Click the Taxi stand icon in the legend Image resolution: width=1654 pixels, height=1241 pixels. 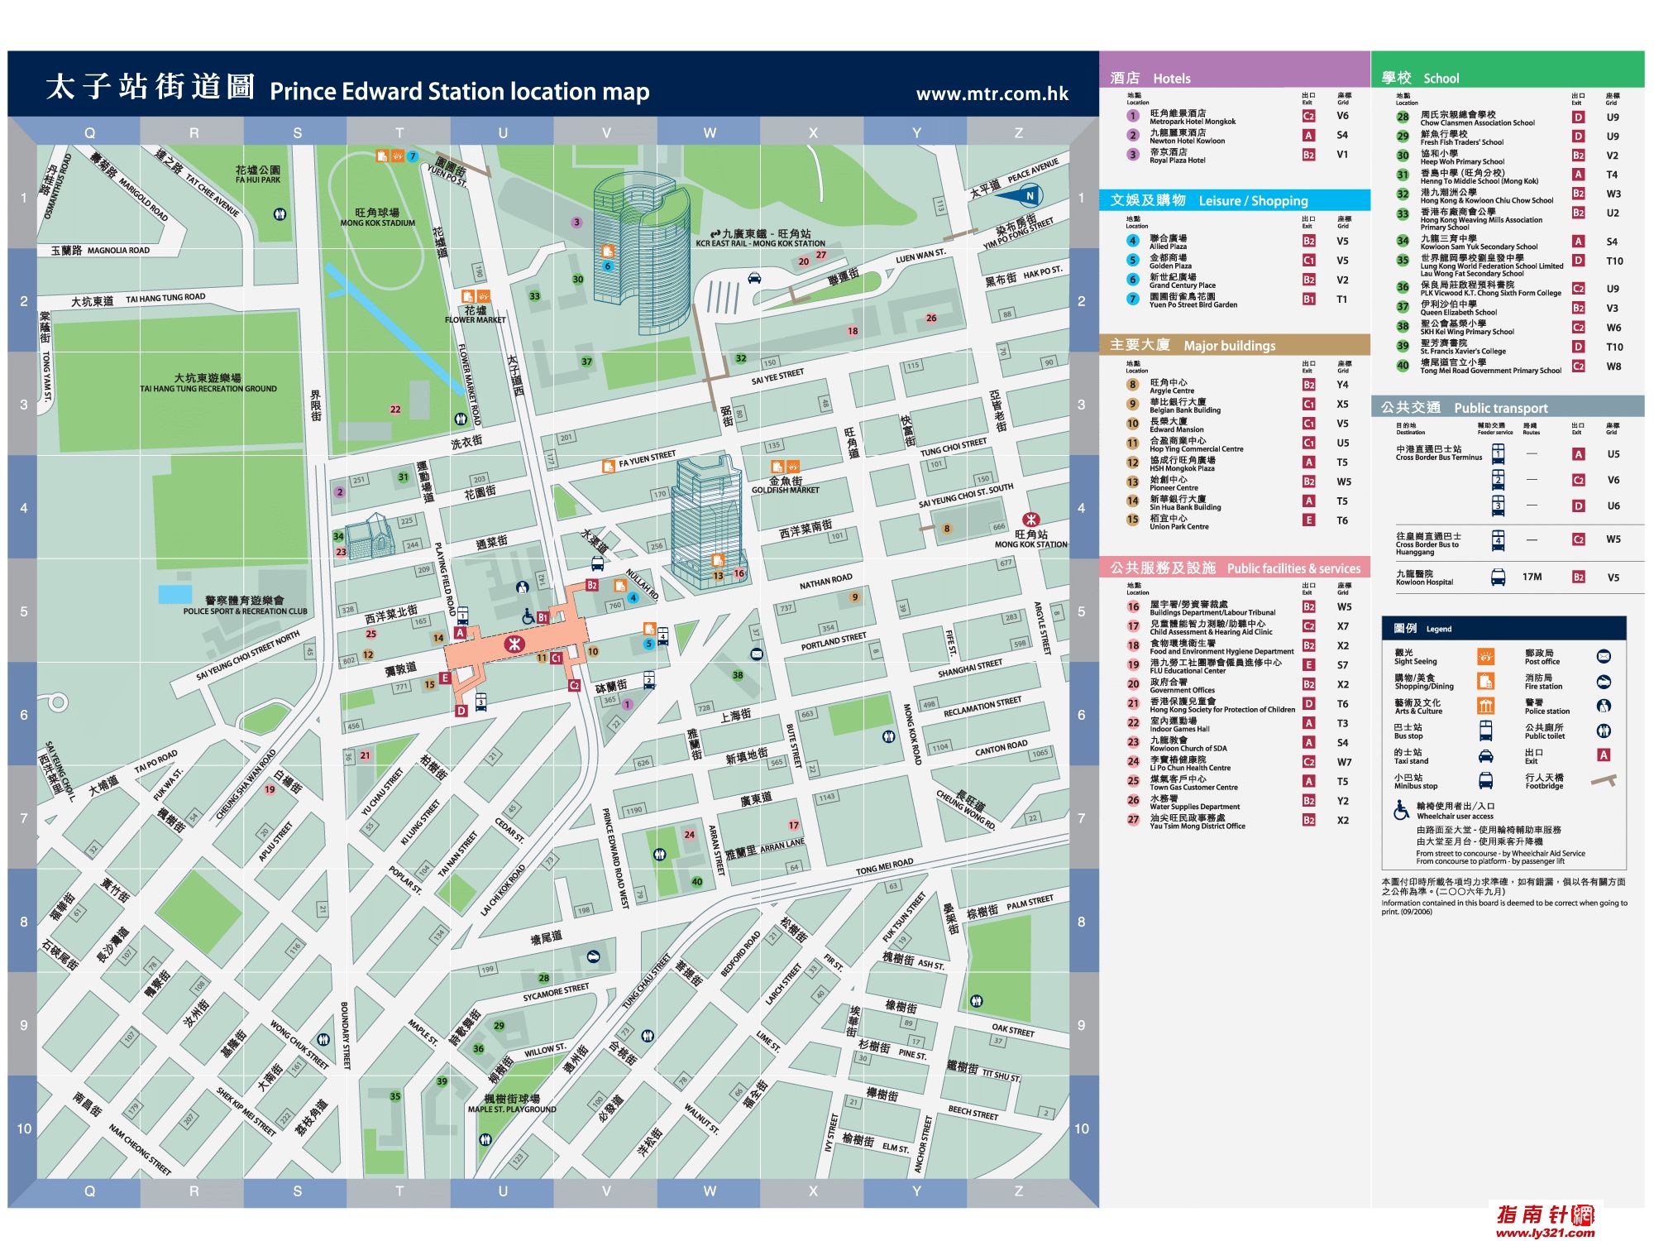click(1485, 756)
